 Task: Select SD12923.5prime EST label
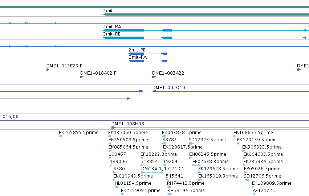point(207,140)
